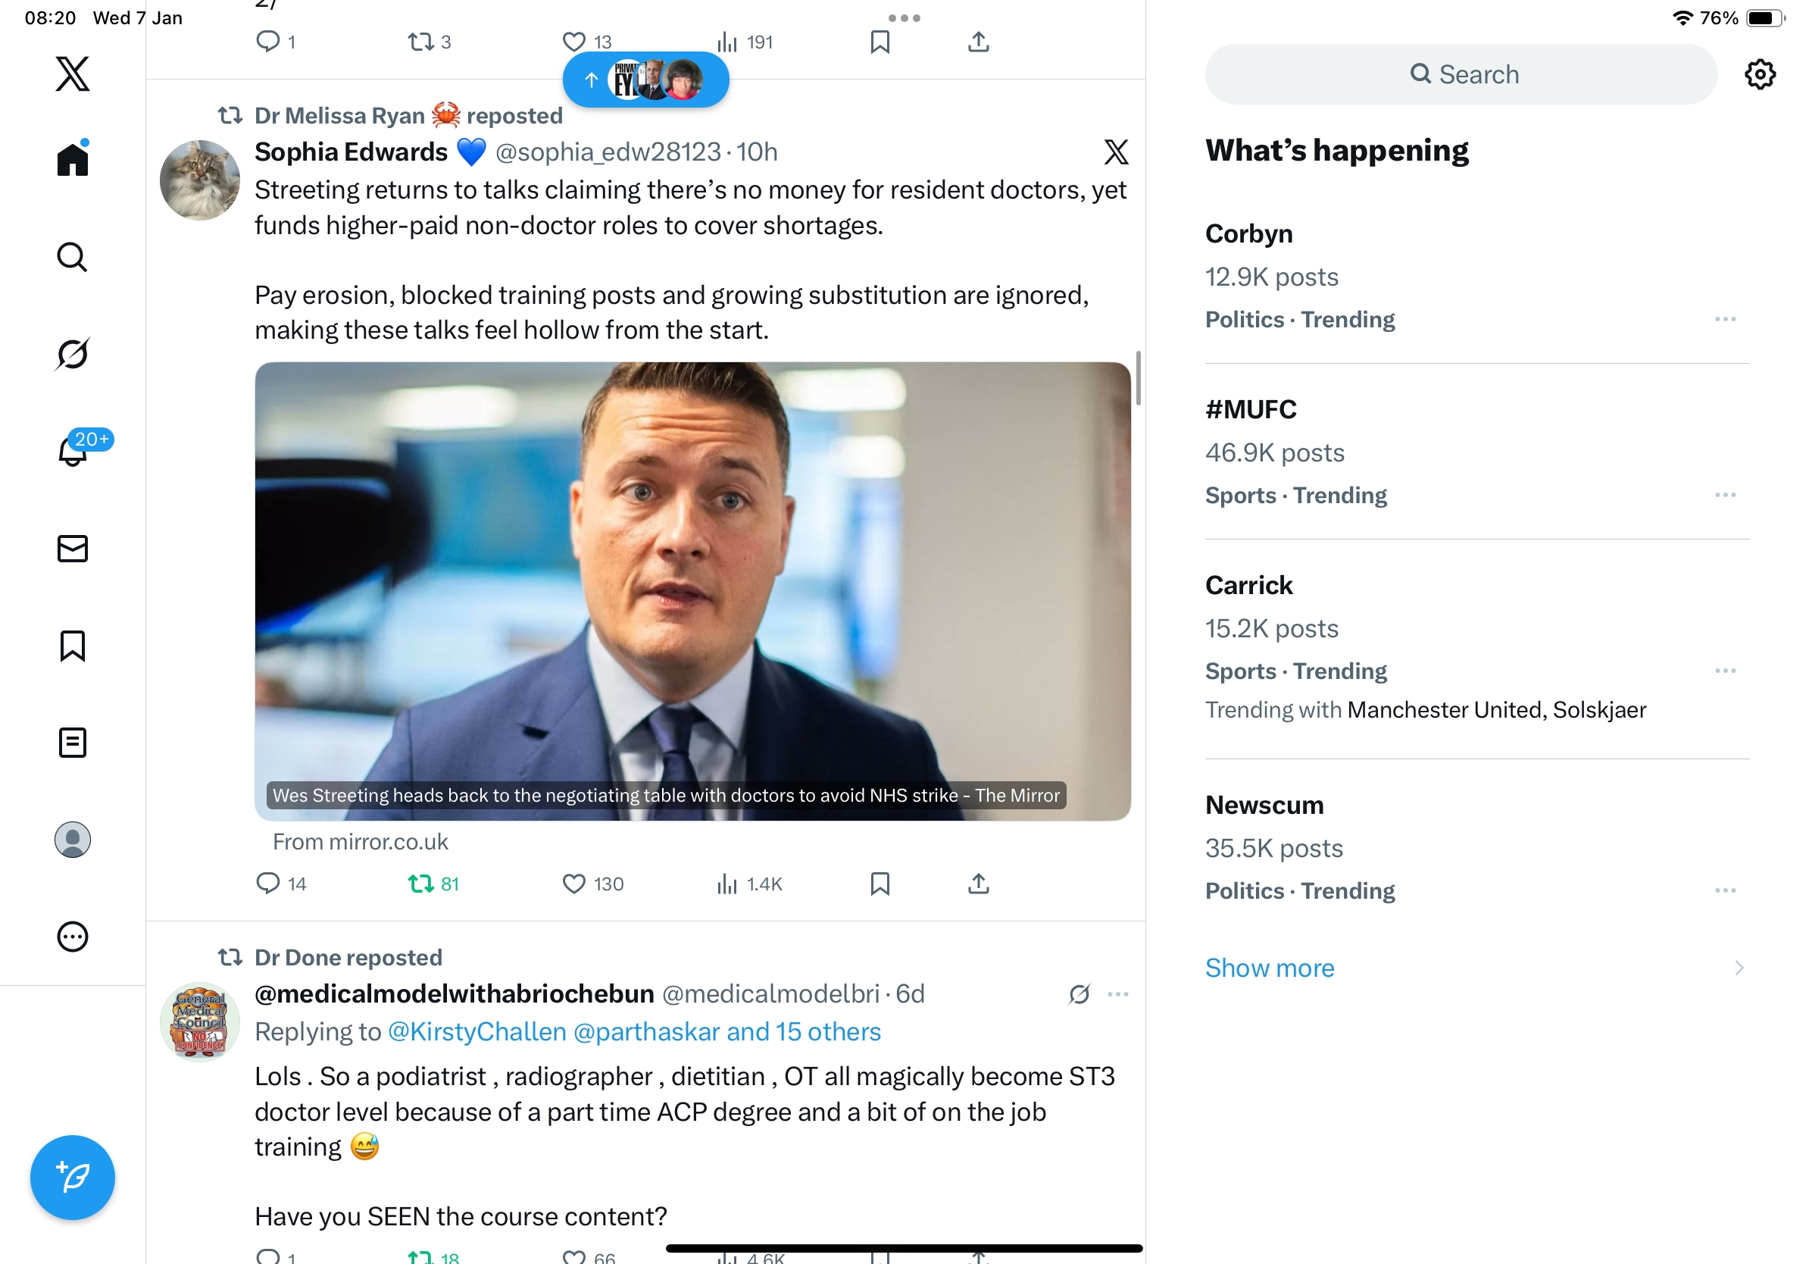Click the timeline scrollbar handle

[x=1138, y=378]
